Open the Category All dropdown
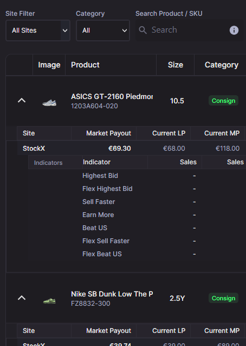This screenshot has width=246, height=346. tap(103, 30)
